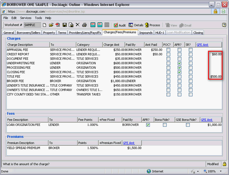The width and height of the screenshot is (229, 175).
Task: Toggle POC checkbox for BROKER FEE
Action: pos(168,81)
